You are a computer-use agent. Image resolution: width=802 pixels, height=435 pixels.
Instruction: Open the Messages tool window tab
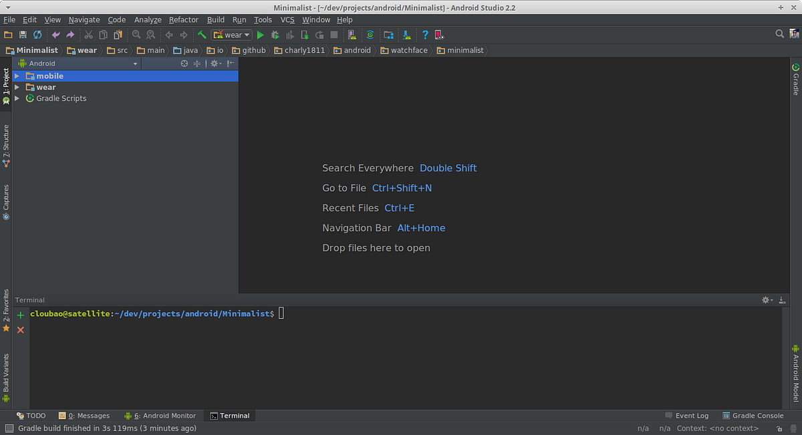click(x=84, y=416)
